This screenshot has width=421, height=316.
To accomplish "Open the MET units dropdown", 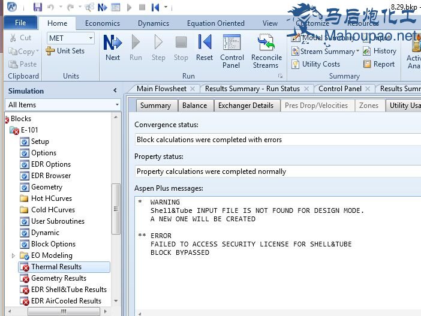I will (91, 38).
